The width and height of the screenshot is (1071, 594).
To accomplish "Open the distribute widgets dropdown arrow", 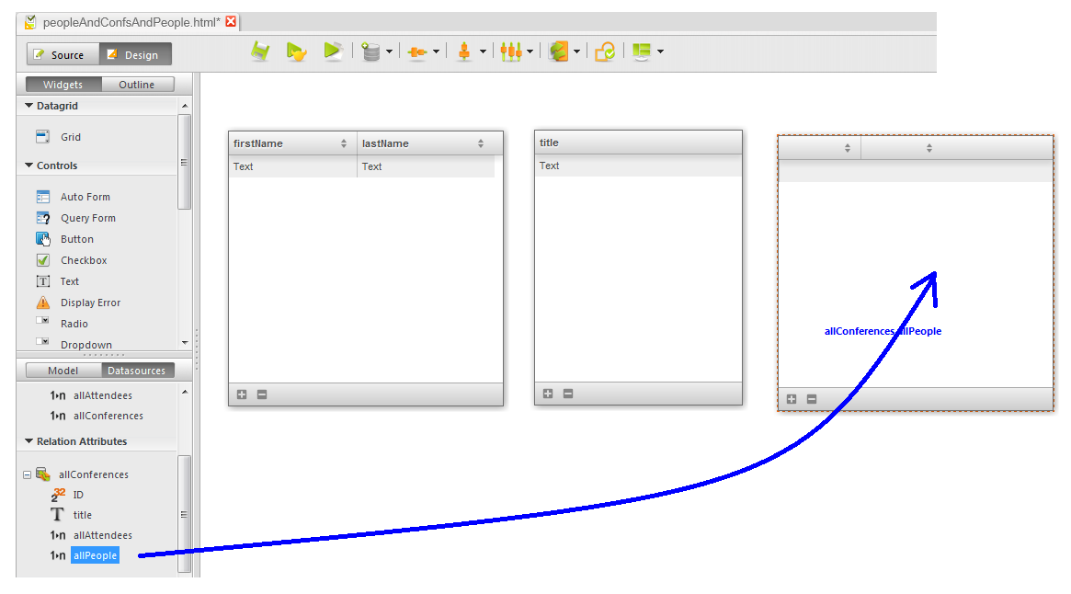I will click(x=530, y=51).
